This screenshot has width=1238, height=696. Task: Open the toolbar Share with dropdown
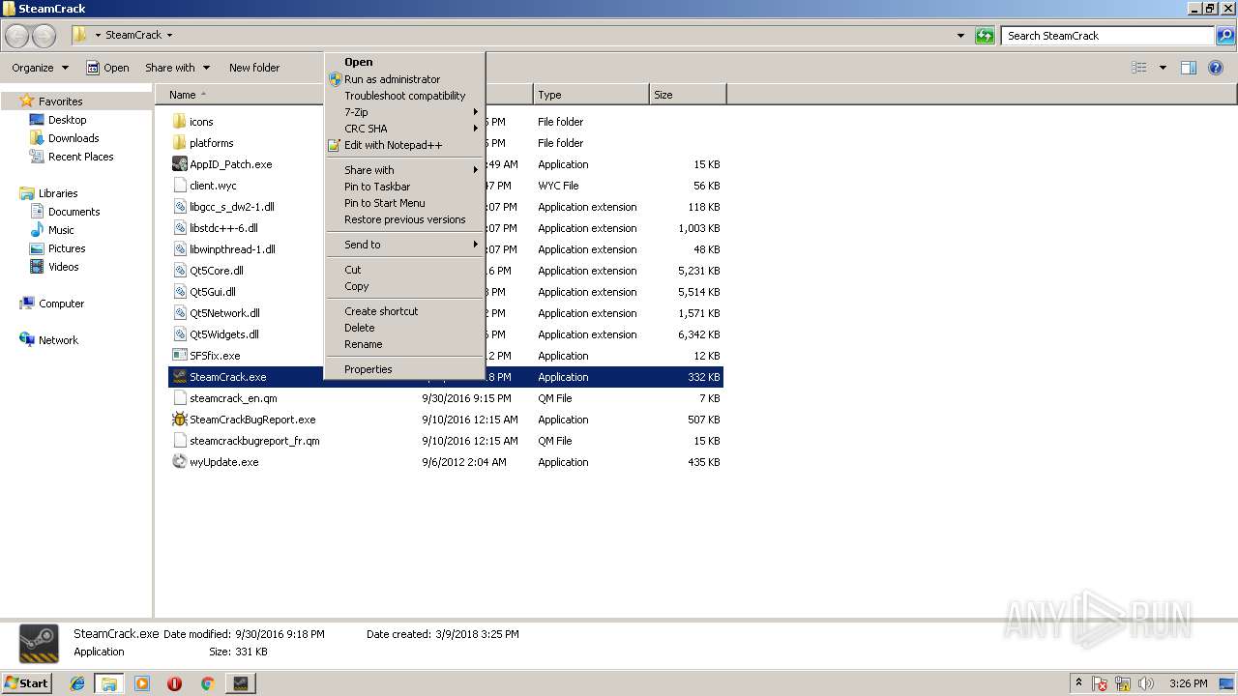(x=177, y=68)
